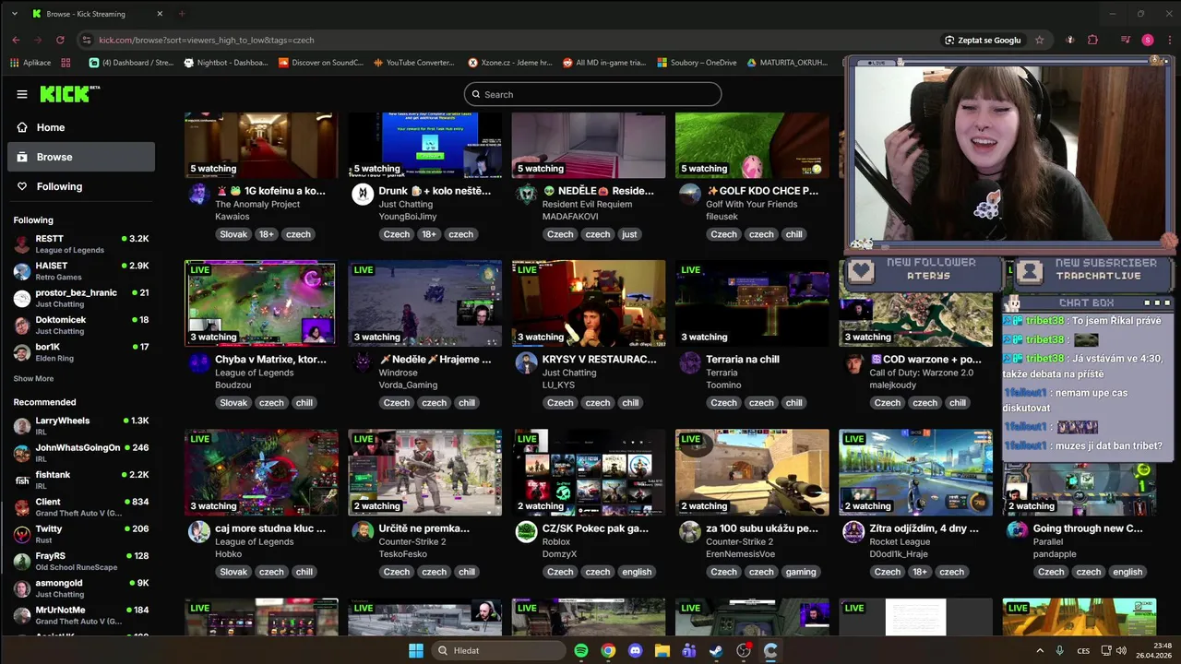Open Discover on SoundCloud bookmark

(321, 63)
